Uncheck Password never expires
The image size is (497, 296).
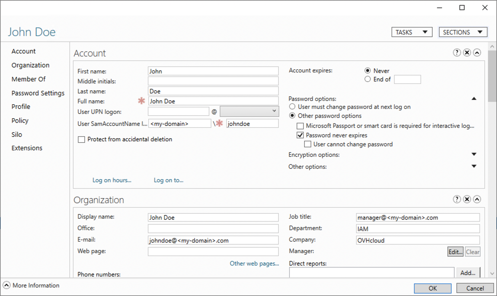click(300, 135)
